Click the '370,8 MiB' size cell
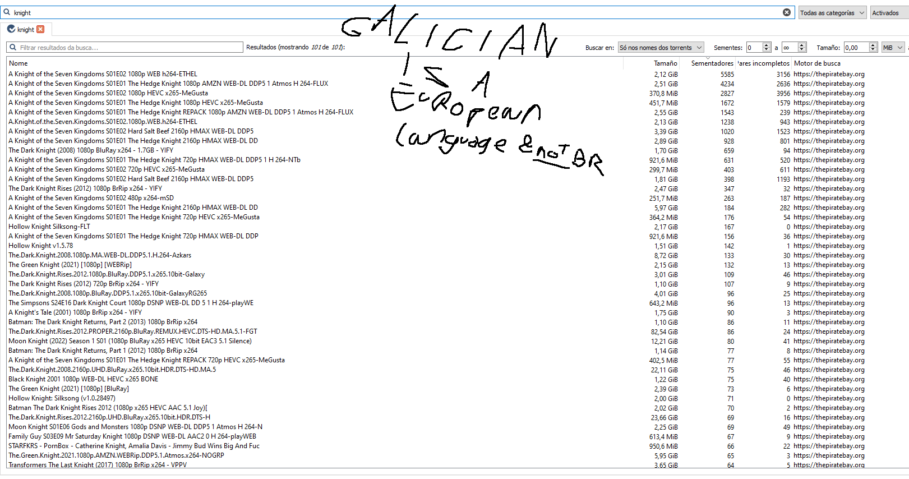Image resolution: width=909 pixels, height=479 pixels. tap(663, 93)
